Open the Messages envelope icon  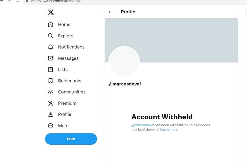pyautogui.click(x=50, y=58)
